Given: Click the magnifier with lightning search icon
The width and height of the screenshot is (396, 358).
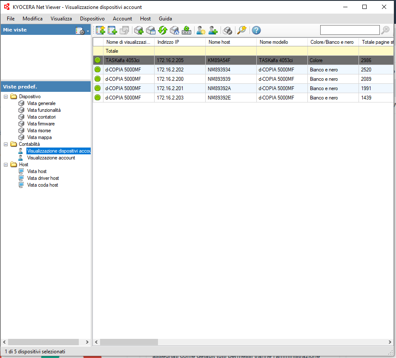Looking at the screenshot, I should pos(242,30).
